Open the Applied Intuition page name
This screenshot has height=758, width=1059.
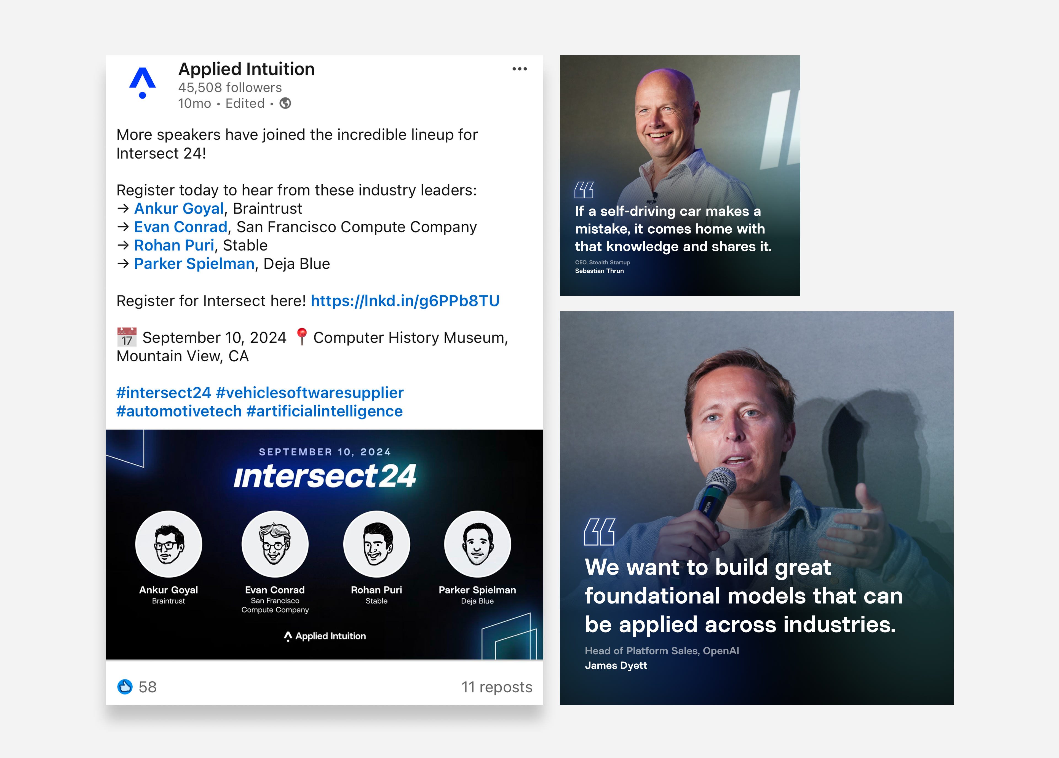coord(246,69)
